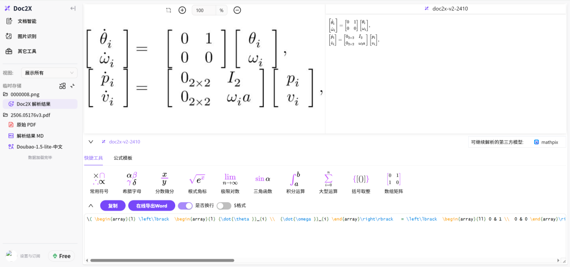Zoom out with the minus icon
The height and width of the screenshot is (267, 570).
(237, 11)
